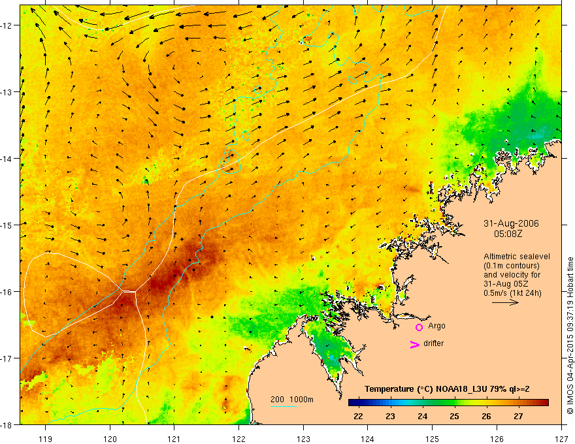The image size is (575, 444).
Task: Click the time text 05:08Z
Action: click(508, 234)
